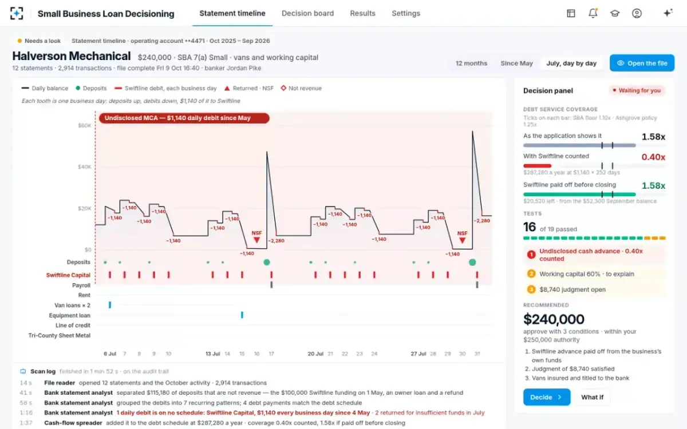
Task: Select the Payroll row label
Action: (x=81, y=285)
